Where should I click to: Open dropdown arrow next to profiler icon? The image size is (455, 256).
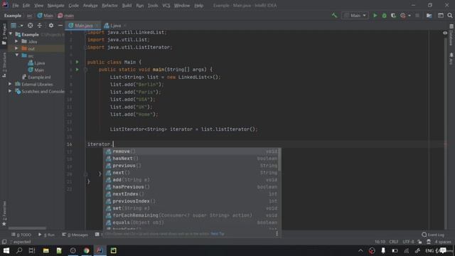tap(409, 16)
